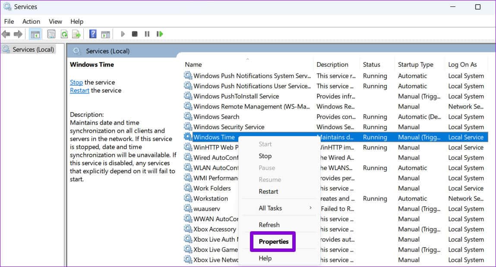Click the Export List toolbar icon
The width and height of the screenshot is (496, 267).
tap(76, 34)
